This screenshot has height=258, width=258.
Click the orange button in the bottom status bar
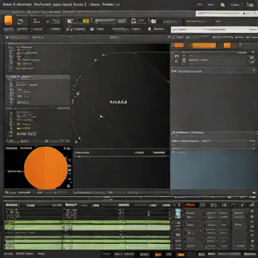pos(181,254)
